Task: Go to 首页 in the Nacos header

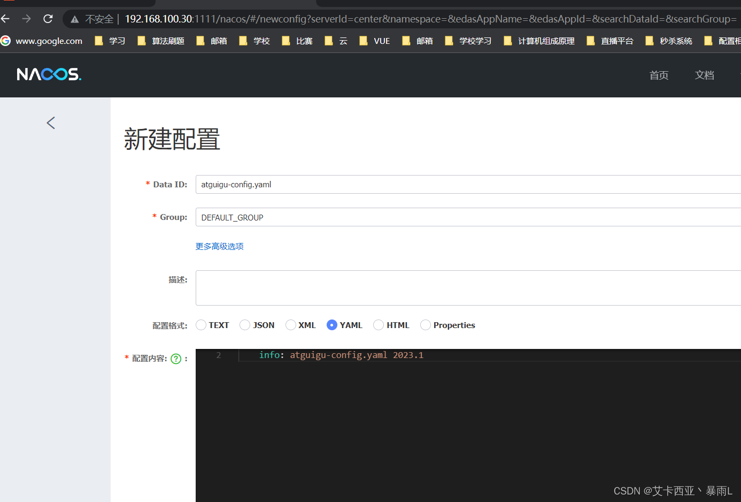Action: click(659, 75)
